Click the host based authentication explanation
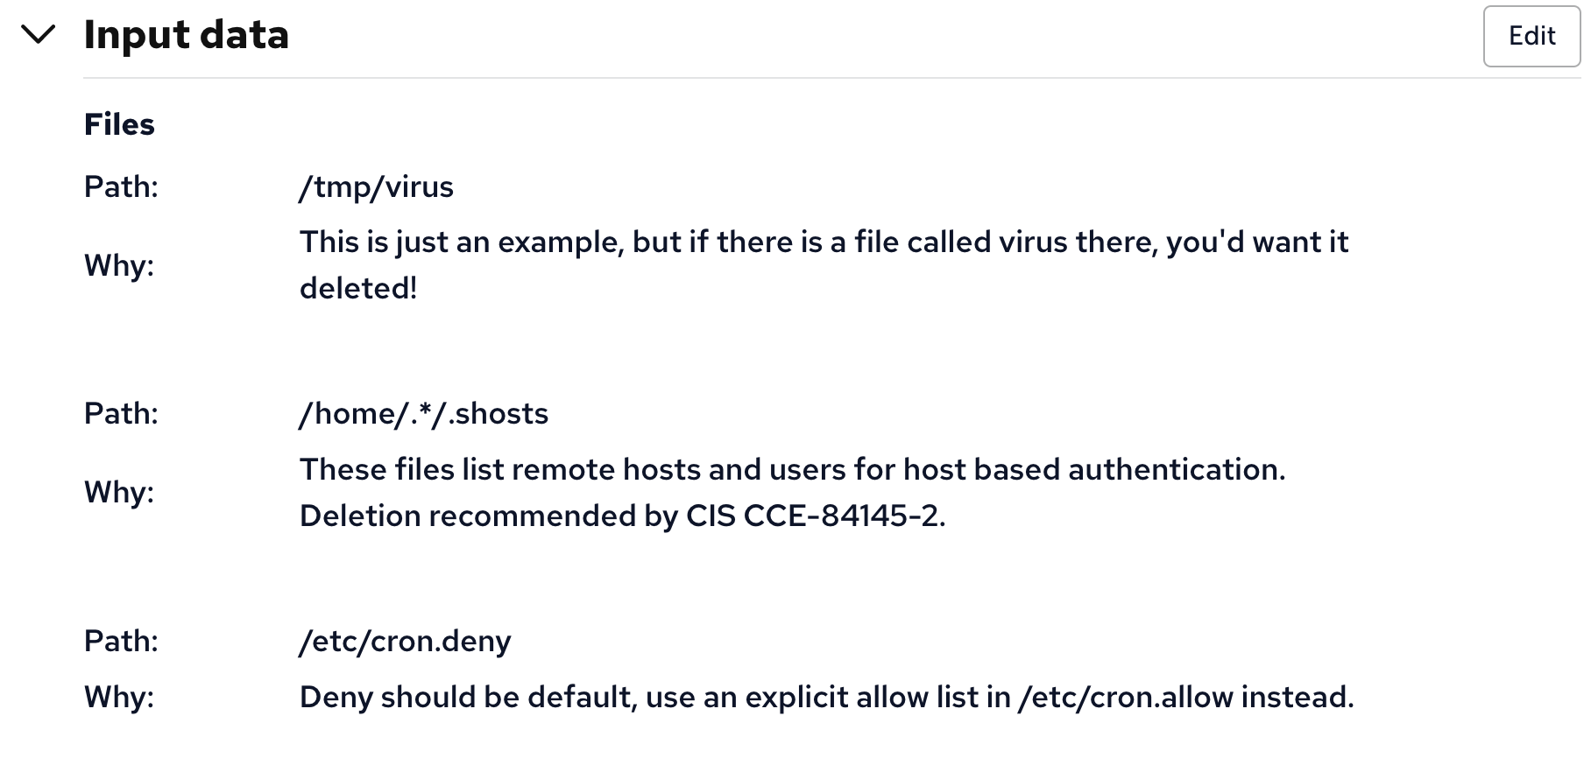Screen dimensions: 1591x772 click(793, 469)
